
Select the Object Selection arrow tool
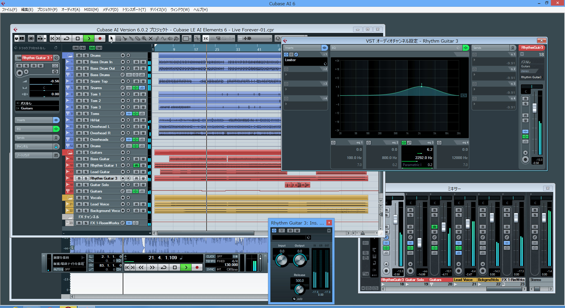[x=112, y=38]
